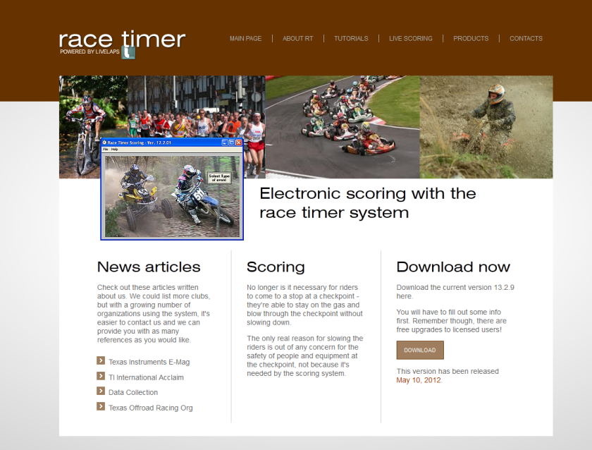Click the arrow icon beside TI International Acclaim

(x=100, y=377)
